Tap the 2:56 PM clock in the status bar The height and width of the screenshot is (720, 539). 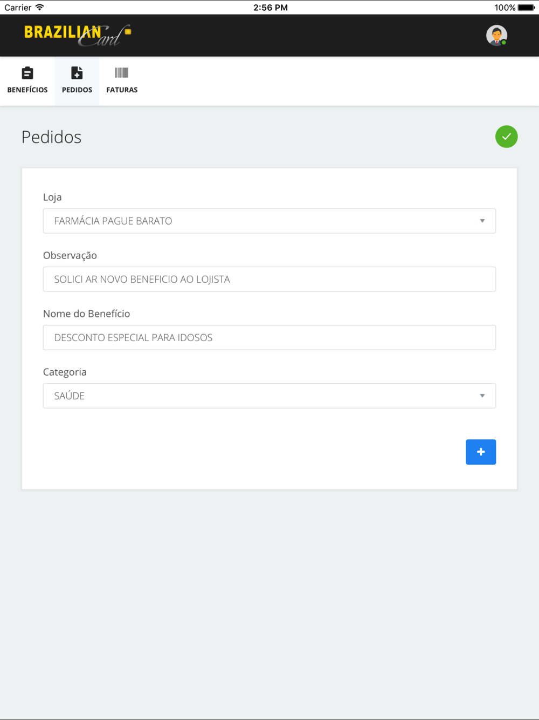(271, 8)
